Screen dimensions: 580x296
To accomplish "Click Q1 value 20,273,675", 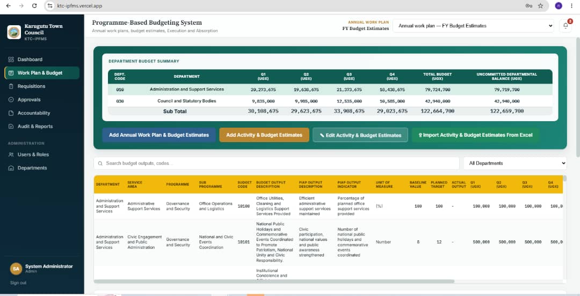I will click(x=263, y=90).
